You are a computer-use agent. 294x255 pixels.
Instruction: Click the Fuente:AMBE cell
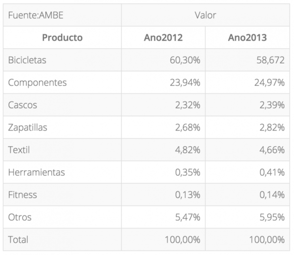pyautogui.click(x=36, y=15)
